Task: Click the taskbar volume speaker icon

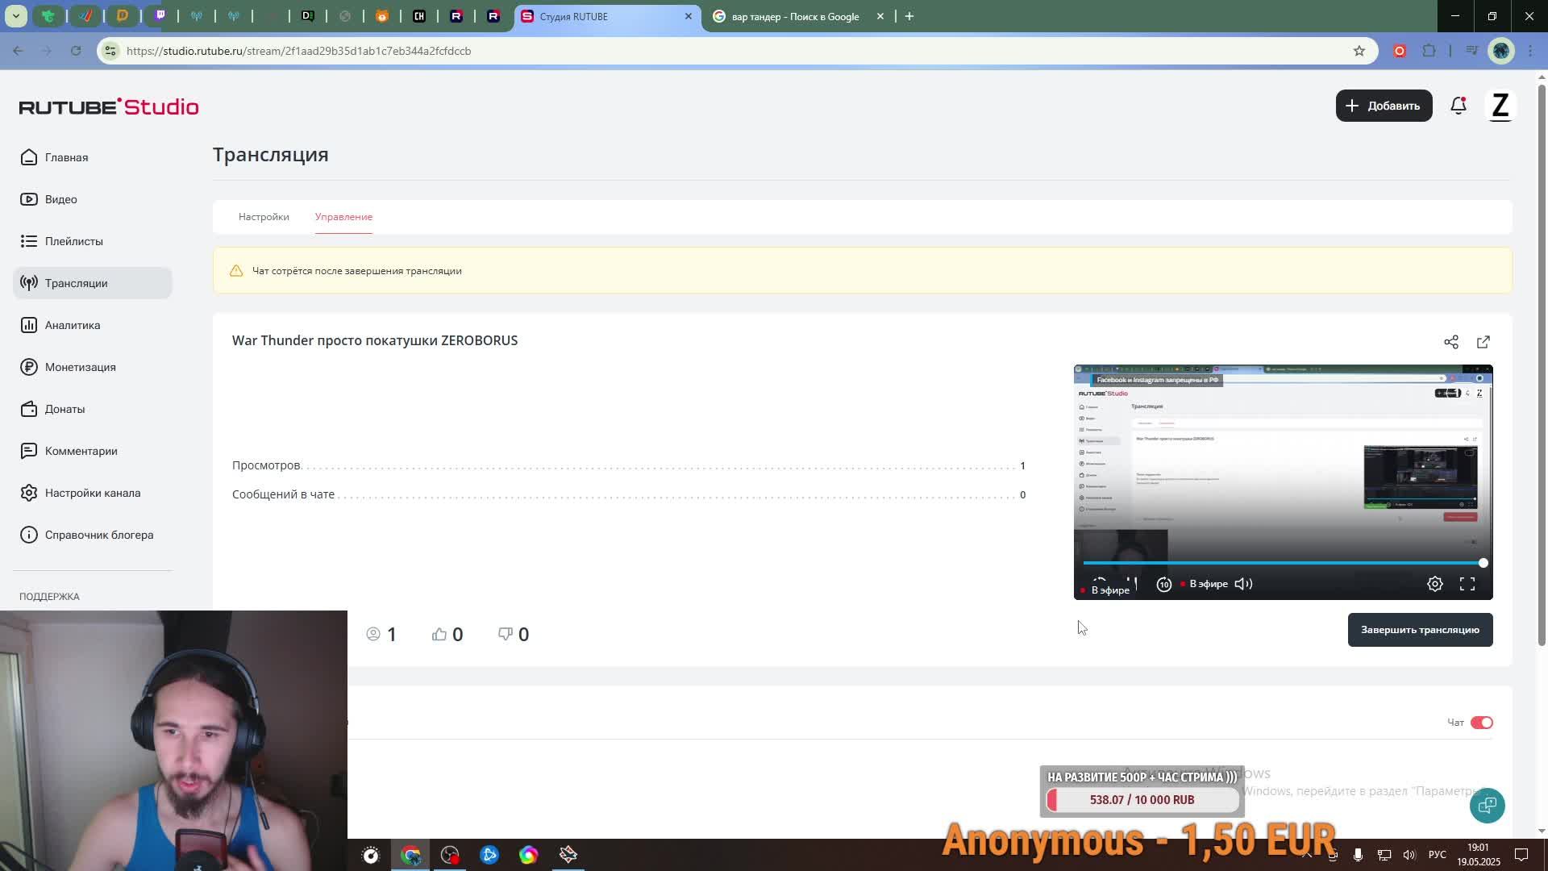Action: click(1409, 855)
